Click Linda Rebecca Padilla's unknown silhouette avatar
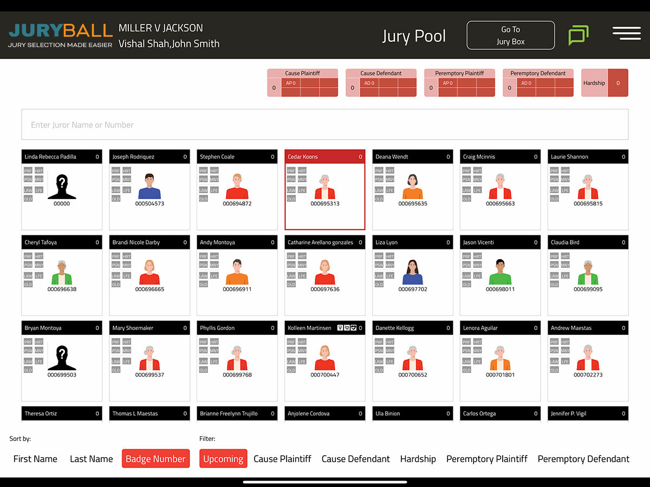This screenshot has height=487, width=650. click(62, 185)
